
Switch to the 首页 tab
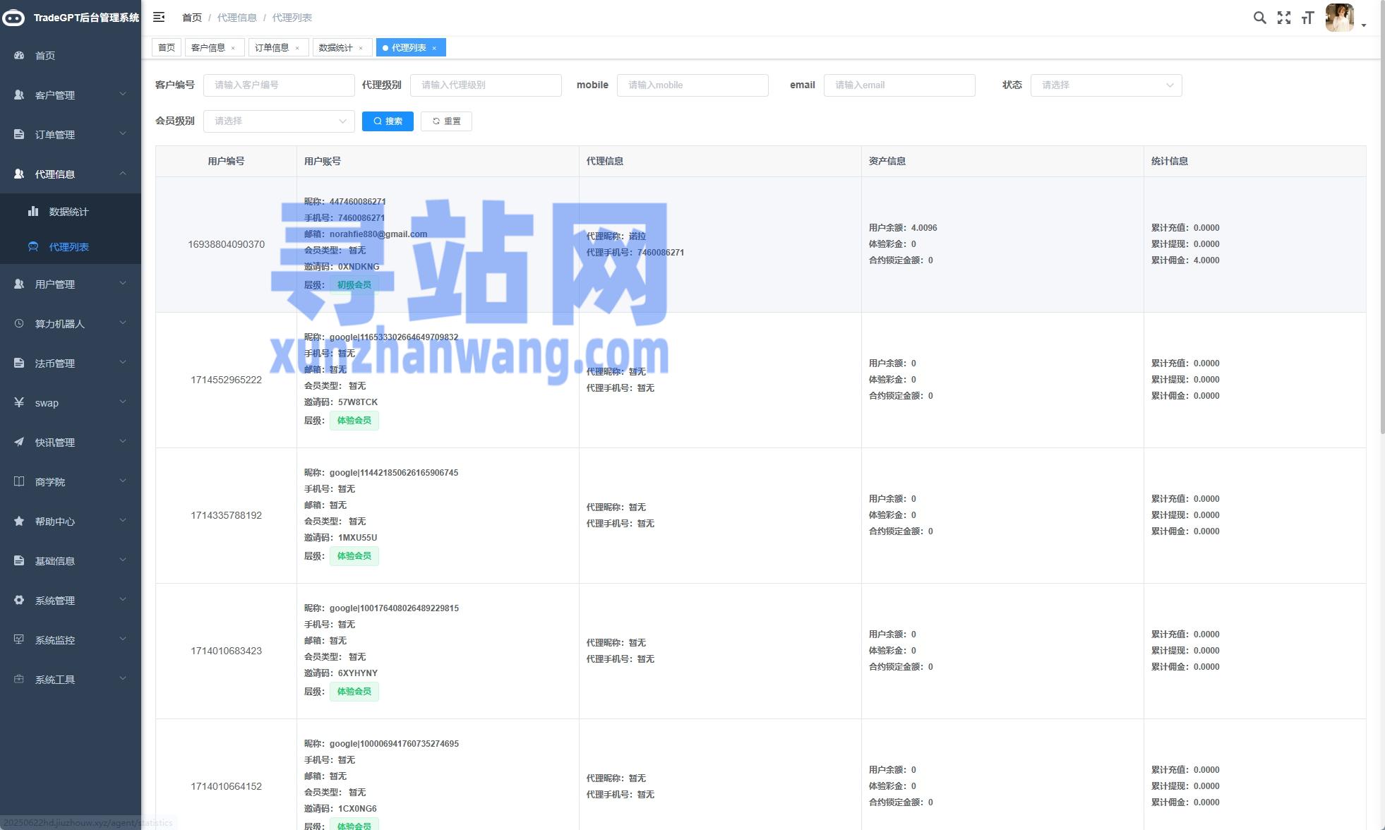click(x=167, y=47)
